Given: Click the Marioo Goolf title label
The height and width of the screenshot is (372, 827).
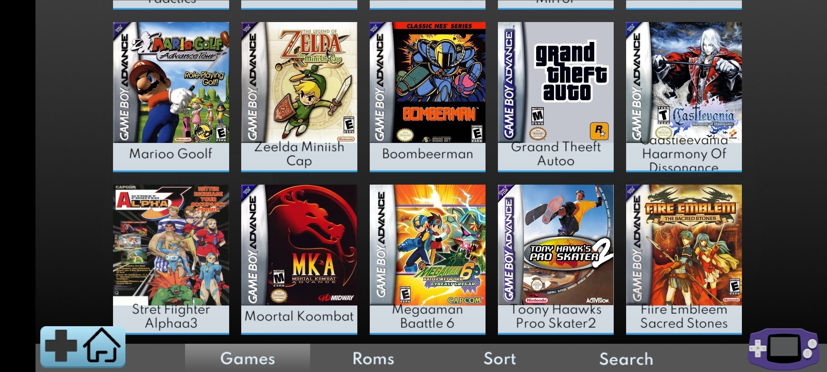Looking at the screenshot, I should tap(171, 154).
